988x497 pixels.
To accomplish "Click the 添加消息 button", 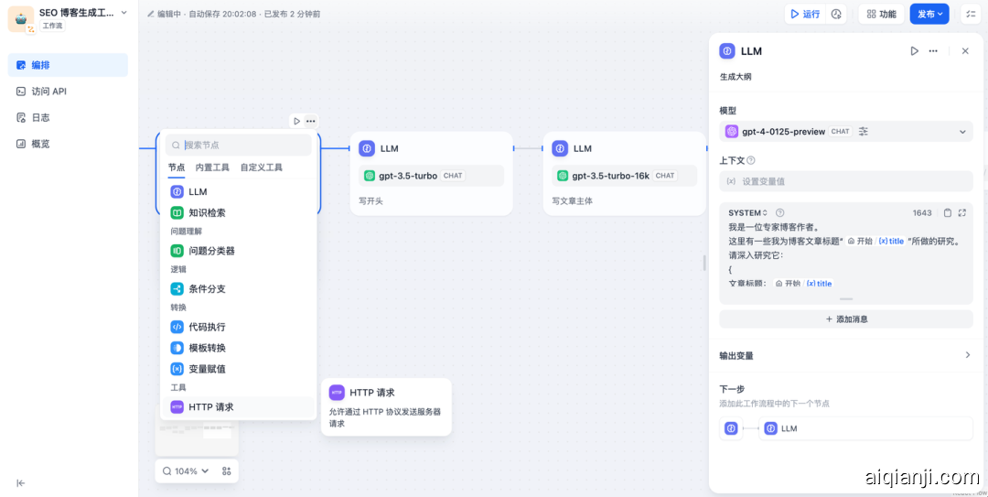I will click(845, 319).
